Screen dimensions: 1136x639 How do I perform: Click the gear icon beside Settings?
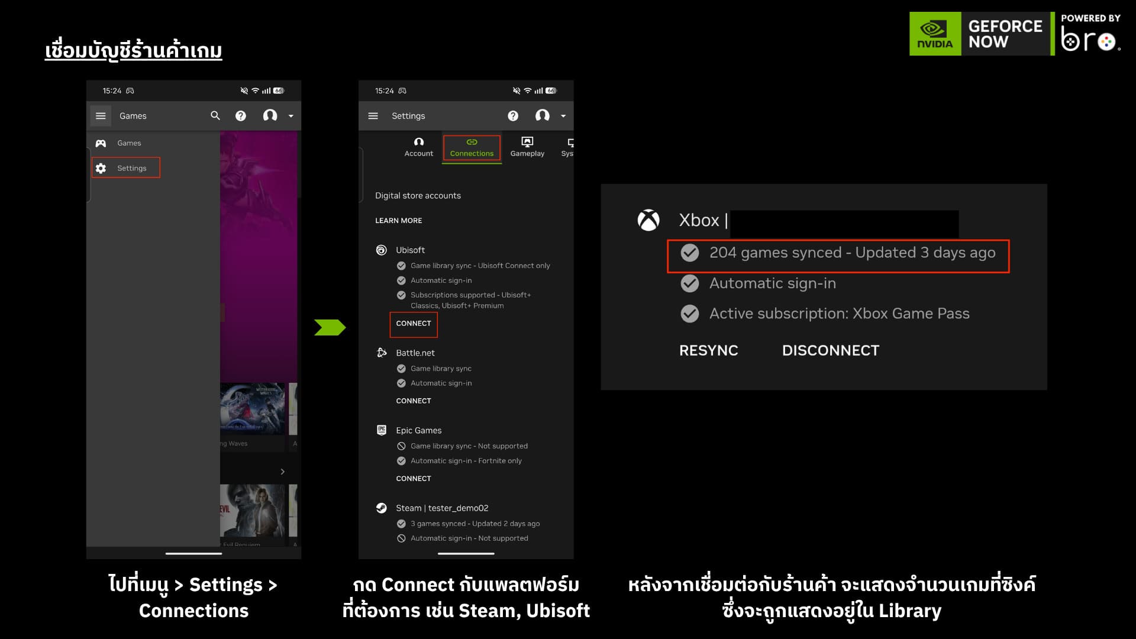click(101, 168)
